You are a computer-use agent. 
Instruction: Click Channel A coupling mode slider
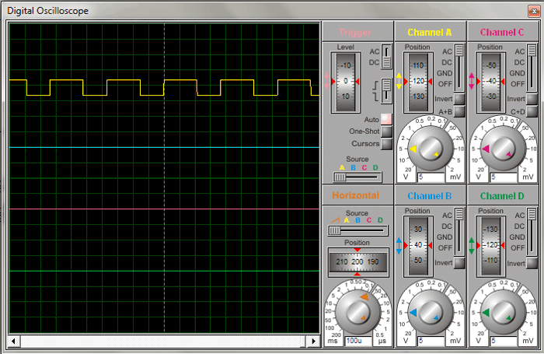pyautogui.click(x=459, y=68)
